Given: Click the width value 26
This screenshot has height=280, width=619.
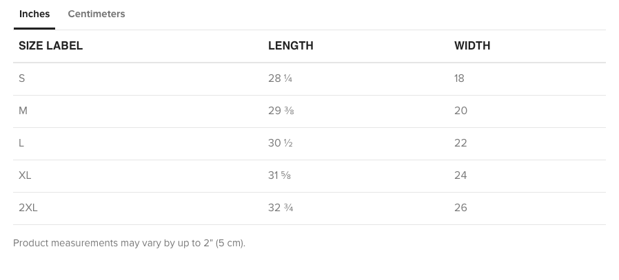Looking at the screenshot, I should point(460,208).
